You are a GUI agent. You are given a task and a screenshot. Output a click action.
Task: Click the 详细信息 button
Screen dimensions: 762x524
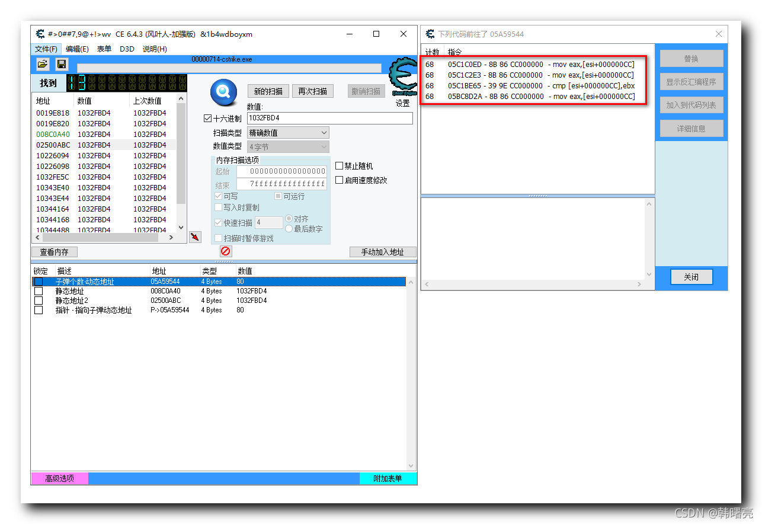click(x=691, y=128)
